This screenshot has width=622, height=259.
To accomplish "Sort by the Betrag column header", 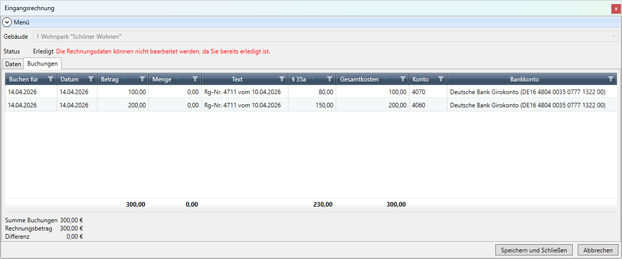I will coord(109,79).
